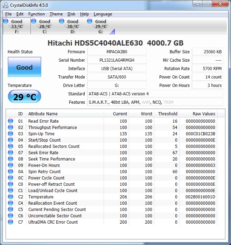Click the blue status orb for drive G:
Screen dimensions: 231x245
point(90,21)
